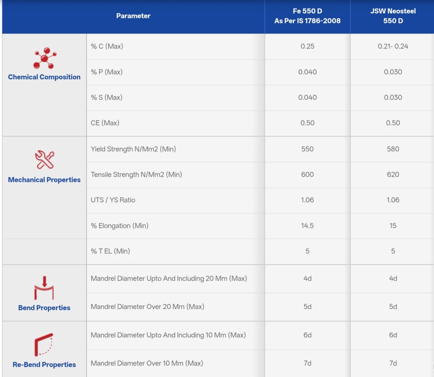Select the Tensile Strength N/Mm2 (Min) row
Screen dimensions: 434x377
[x=136, y=175]
